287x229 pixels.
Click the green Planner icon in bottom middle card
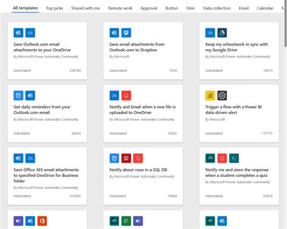(126, 221)
